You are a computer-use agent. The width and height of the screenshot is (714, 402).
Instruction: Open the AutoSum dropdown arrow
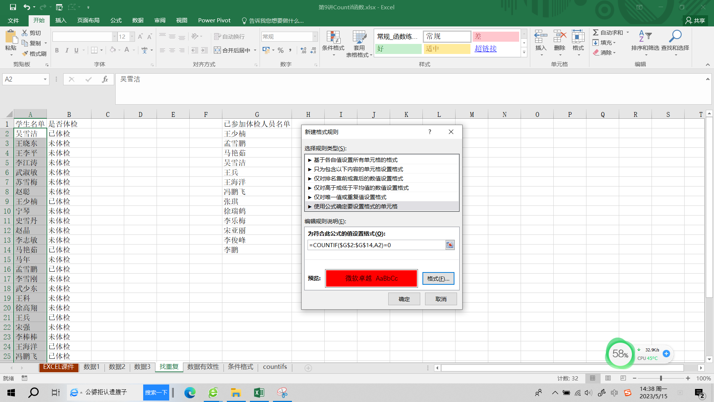coord(628,32)
